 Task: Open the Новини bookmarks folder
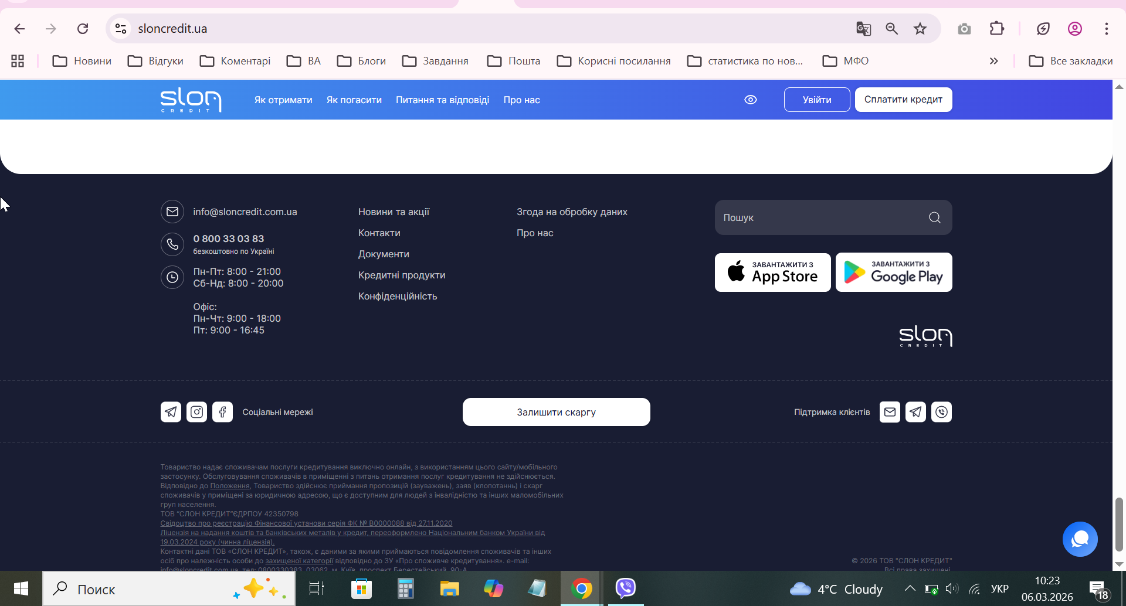coord(82,61)
